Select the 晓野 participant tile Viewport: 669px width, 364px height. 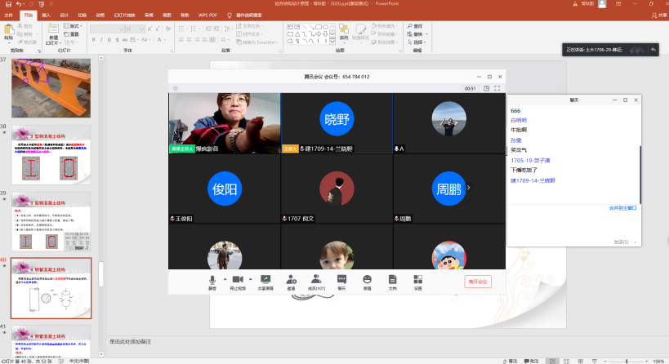click(x=337, y=123)
